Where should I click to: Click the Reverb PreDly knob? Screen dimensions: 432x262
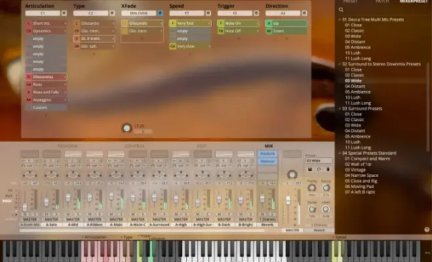(x=312, y=187)
